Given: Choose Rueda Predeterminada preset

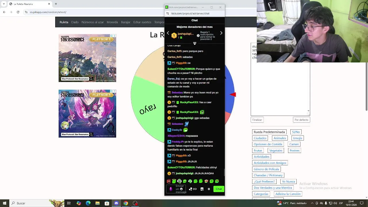Looking at the screenshot, I should [x=269, y=132].
